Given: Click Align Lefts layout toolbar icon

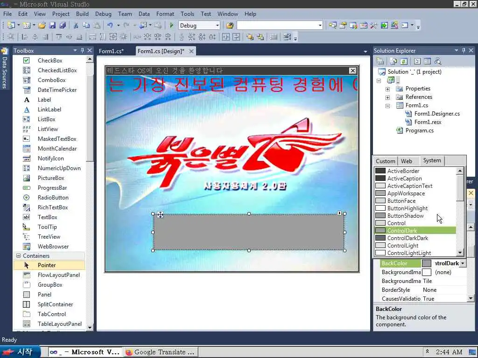Looking at the screenshot, I should [x=24, y=37].
